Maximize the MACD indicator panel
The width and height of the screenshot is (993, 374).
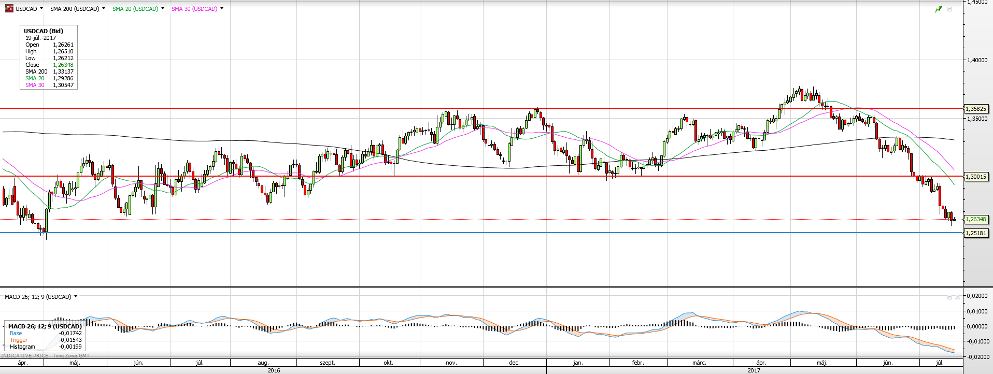pos(950,297)
